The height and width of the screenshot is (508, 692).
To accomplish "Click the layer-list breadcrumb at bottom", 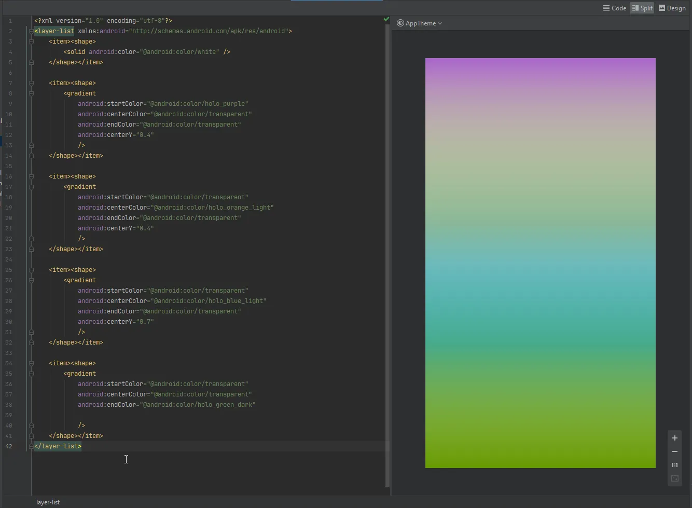I will point(48,502).
